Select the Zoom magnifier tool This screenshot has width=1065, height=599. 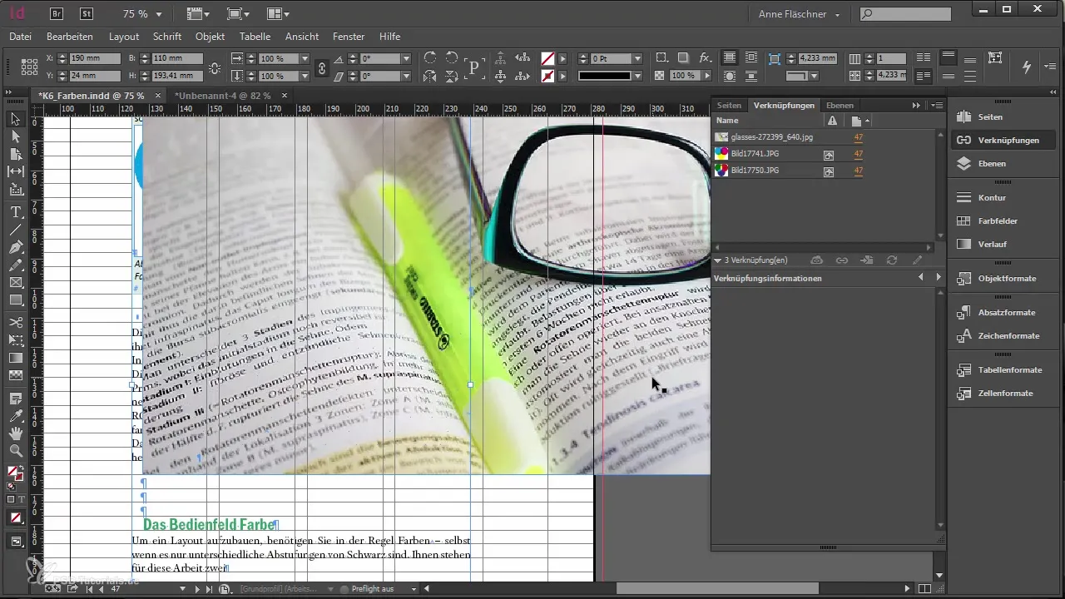pos(15,451)
